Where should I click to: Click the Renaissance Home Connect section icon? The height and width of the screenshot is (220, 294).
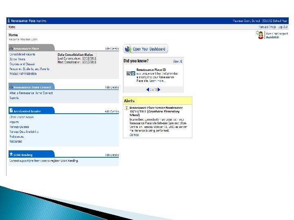tap(11, 86)
